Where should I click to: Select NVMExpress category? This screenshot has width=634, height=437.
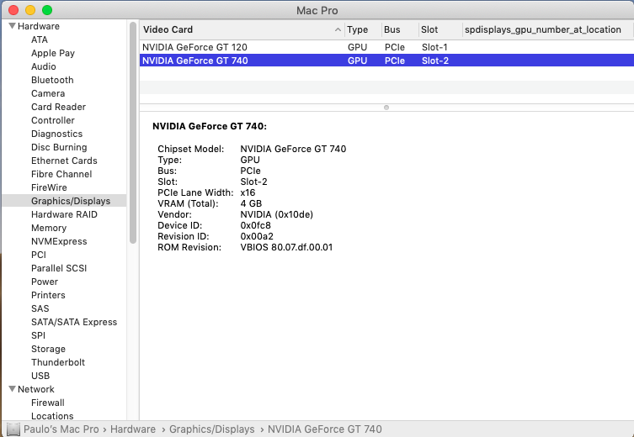[59, 241]
